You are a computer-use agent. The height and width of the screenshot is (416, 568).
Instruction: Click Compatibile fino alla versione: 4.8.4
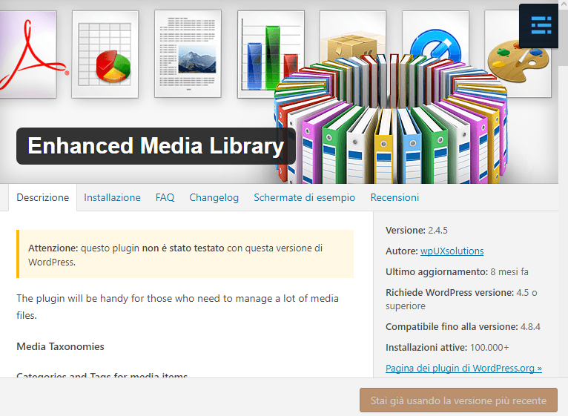[463, 327]
